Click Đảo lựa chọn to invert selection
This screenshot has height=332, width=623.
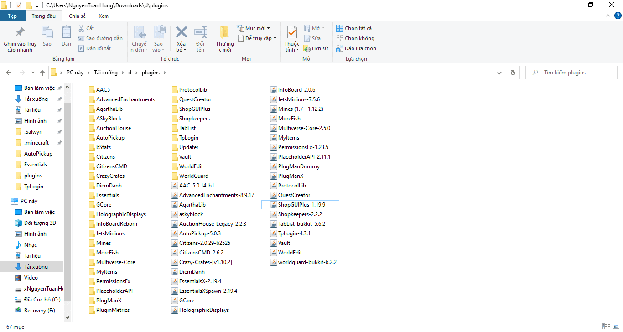tap(357, 48)
